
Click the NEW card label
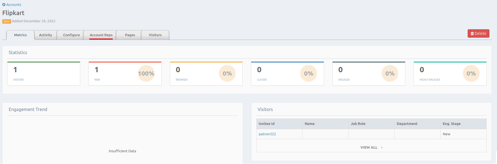97,80
